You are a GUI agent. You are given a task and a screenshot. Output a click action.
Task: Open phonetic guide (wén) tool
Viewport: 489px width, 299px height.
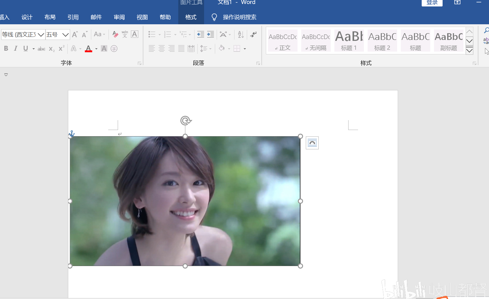pos(125,34)
